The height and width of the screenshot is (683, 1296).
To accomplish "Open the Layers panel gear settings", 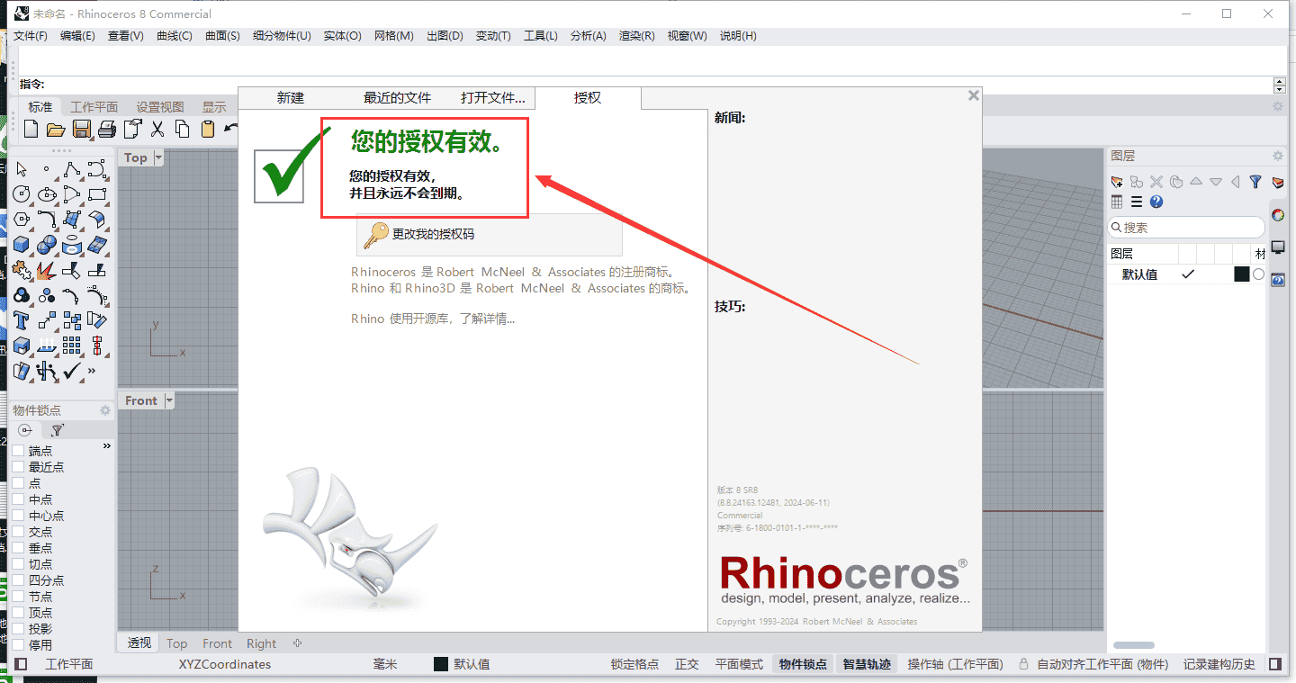I will tap(1277, 156).
